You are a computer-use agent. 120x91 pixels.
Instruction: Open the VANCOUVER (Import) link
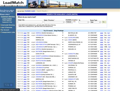point(39,72)
